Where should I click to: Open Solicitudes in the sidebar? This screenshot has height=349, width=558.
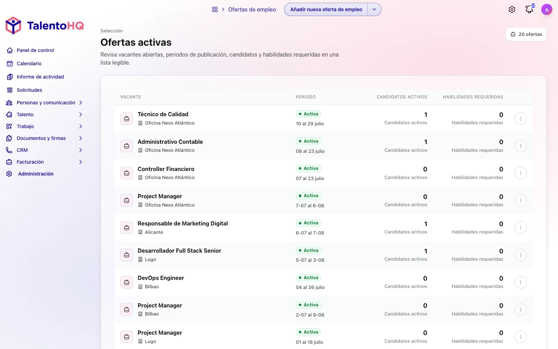coord(29,90)
